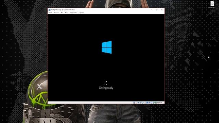Click the Right Ctrl host key label
Viewport: 219px width, 123px height.
click(160, 102)
